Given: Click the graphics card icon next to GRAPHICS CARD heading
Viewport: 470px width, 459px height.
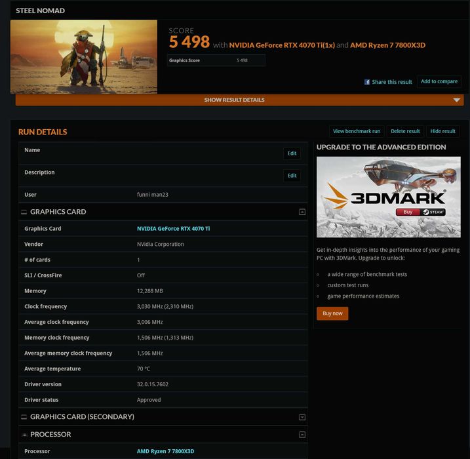Looking at the screenshot, I should pos(24,212).
